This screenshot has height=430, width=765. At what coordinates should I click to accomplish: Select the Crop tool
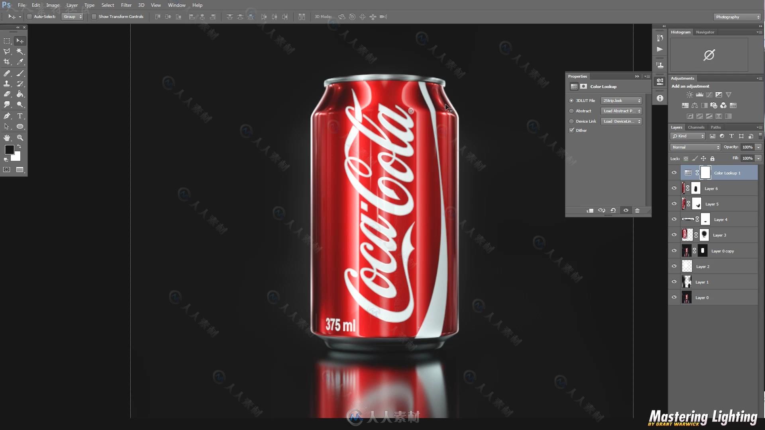pos(7,61)
